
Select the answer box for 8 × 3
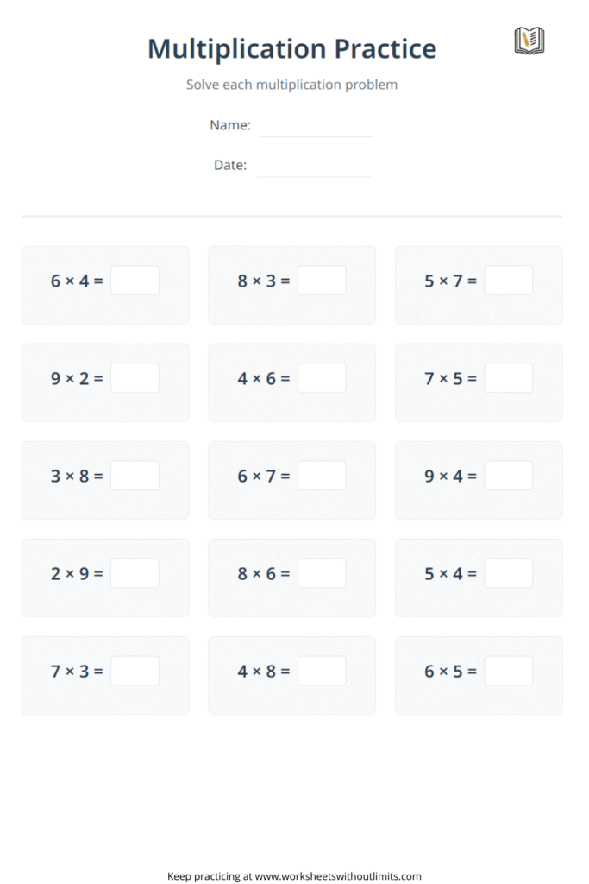tap(322, 281)
